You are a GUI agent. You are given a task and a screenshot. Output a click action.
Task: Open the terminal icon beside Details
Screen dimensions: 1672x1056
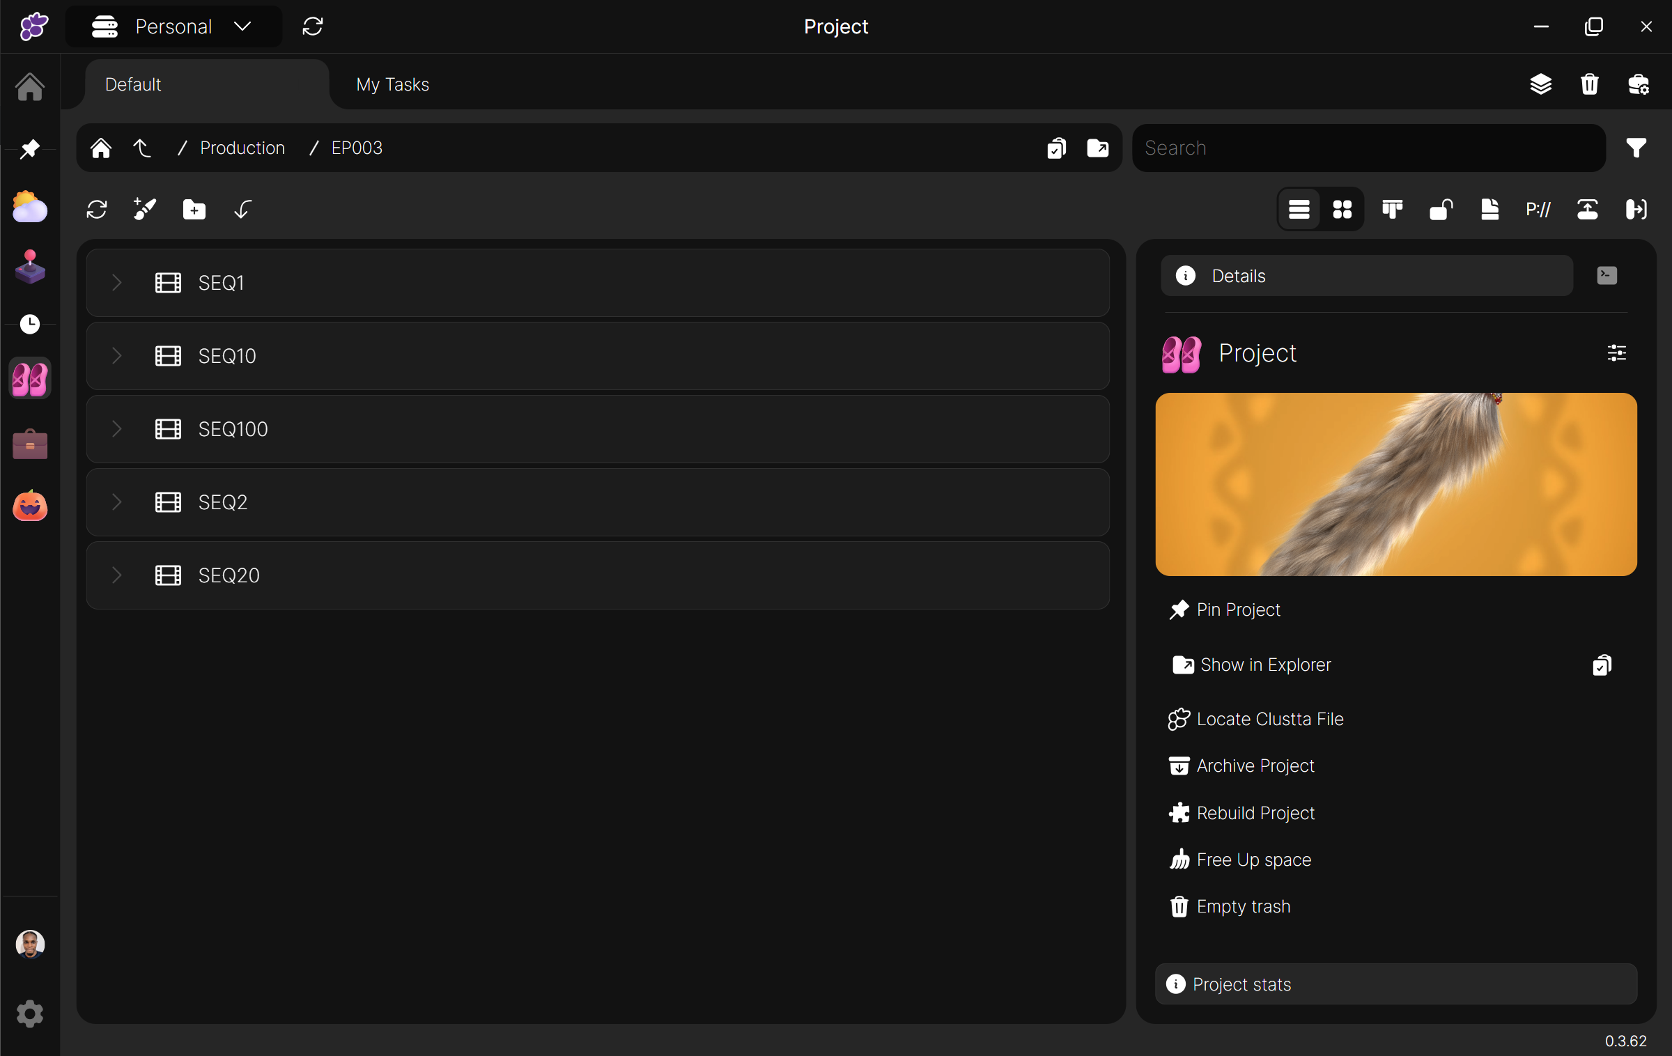click(x=1607, y=276)
